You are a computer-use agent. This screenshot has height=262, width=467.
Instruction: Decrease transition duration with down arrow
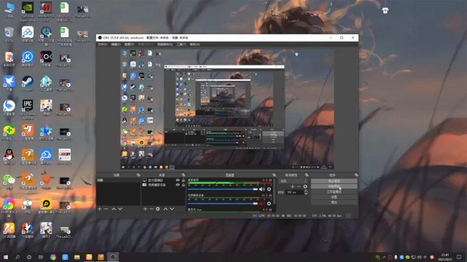(306, 194)
